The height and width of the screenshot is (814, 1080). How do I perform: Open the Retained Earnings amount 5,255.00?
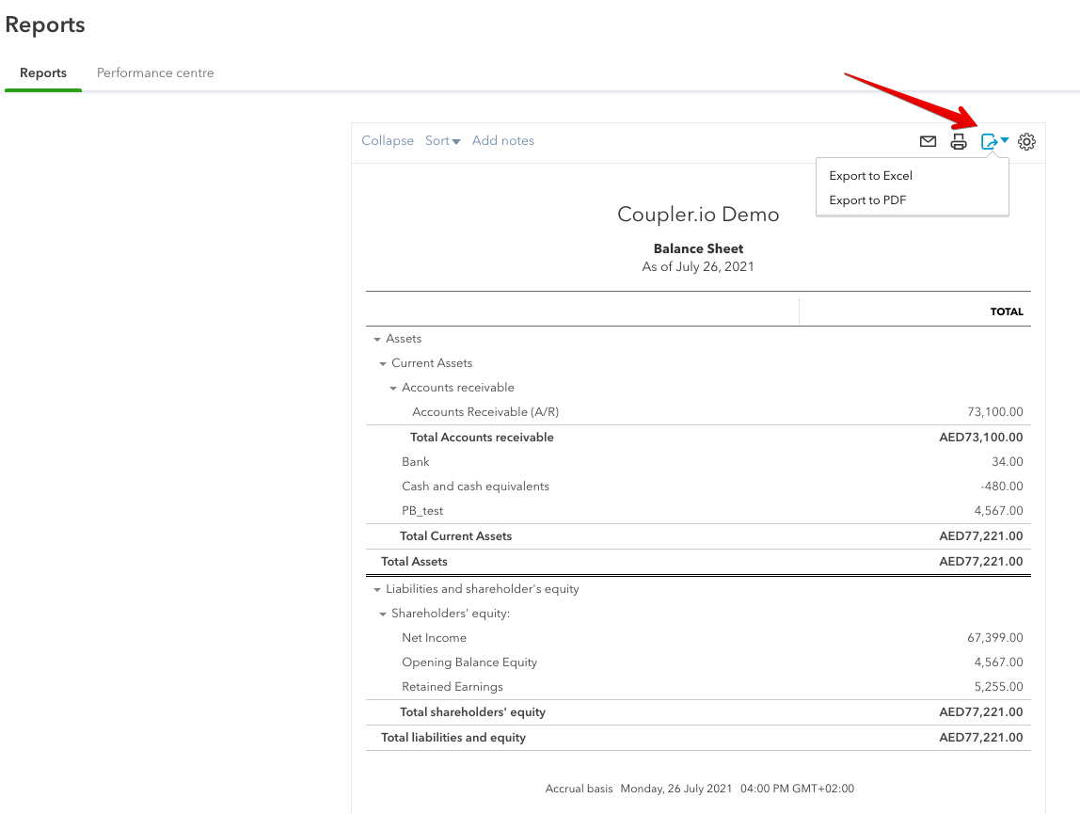tap(999, 687)
